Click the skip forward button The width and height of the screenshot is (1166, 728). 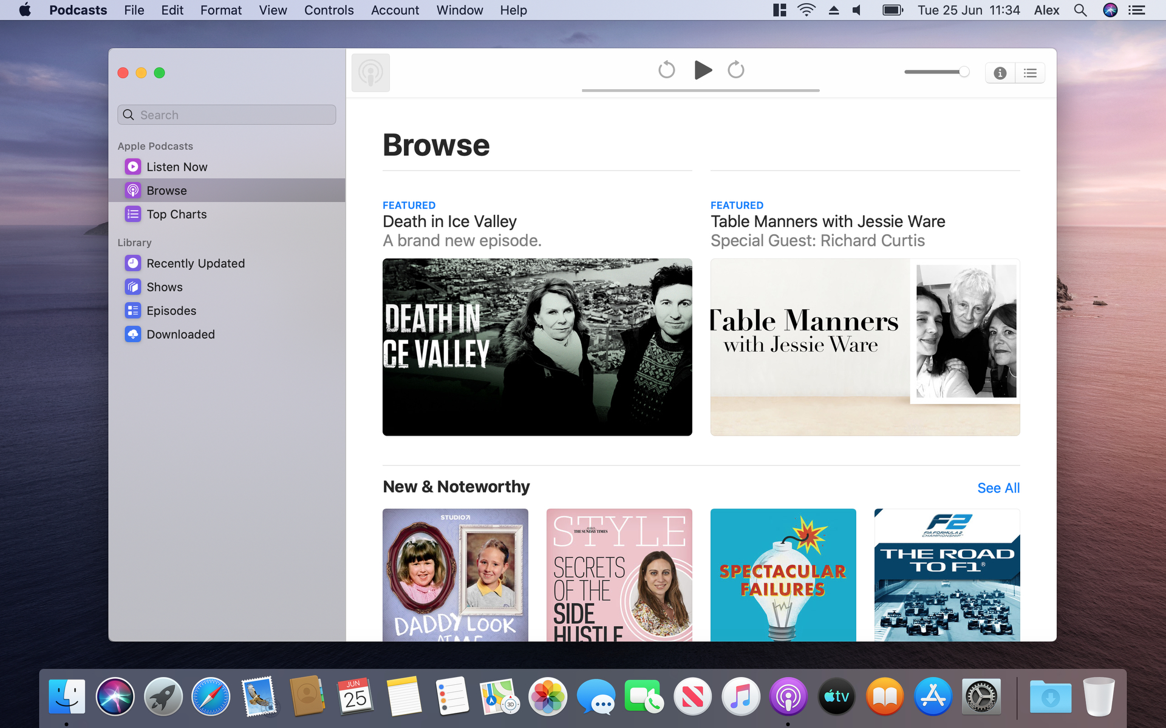click(x=736, y=70)
